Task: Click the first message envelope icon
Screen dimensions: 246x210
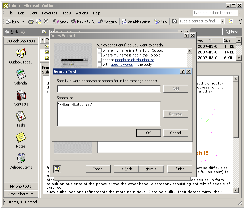Action: pyautogui.click(x=47, y=46)
